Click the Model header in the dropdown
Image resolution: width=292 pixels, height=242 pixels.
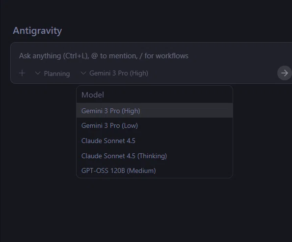tap(93, 95)
